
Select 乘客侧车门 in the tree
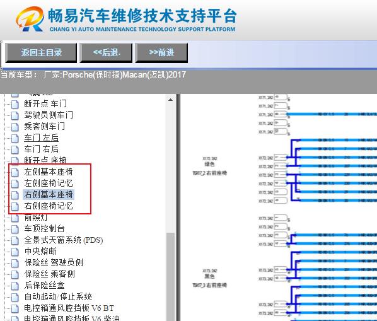(x=45, y=126)
